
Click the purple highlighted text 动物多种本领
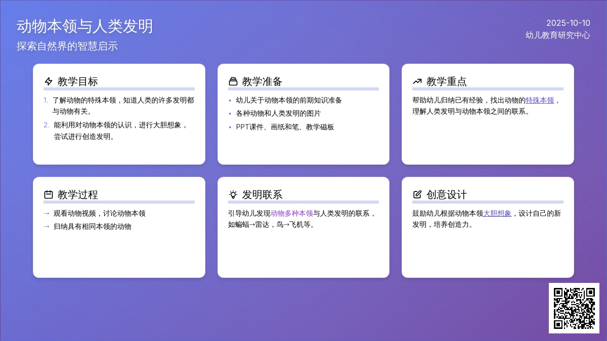tap(292, 213)
